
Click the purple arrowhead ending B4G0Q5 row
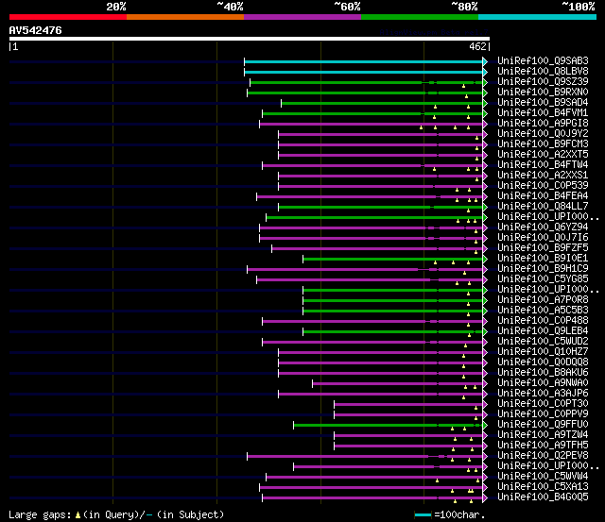point(485,498)
